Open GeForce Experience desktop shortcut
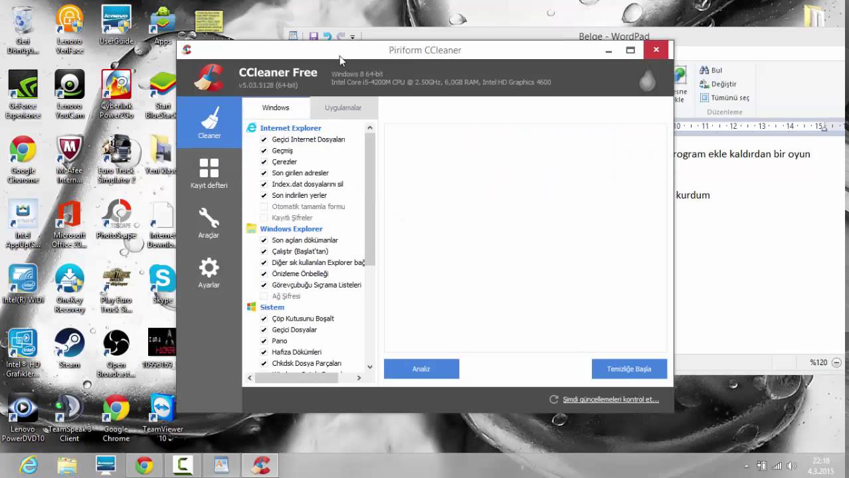 pyautogui.click(x=23, y=94)
